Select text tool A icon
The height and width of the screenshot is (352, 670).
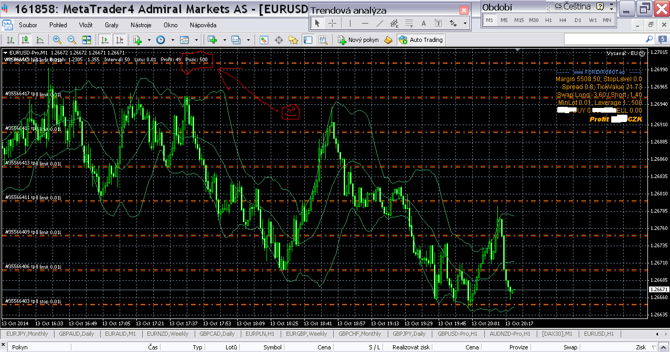[x=424, y=23]
